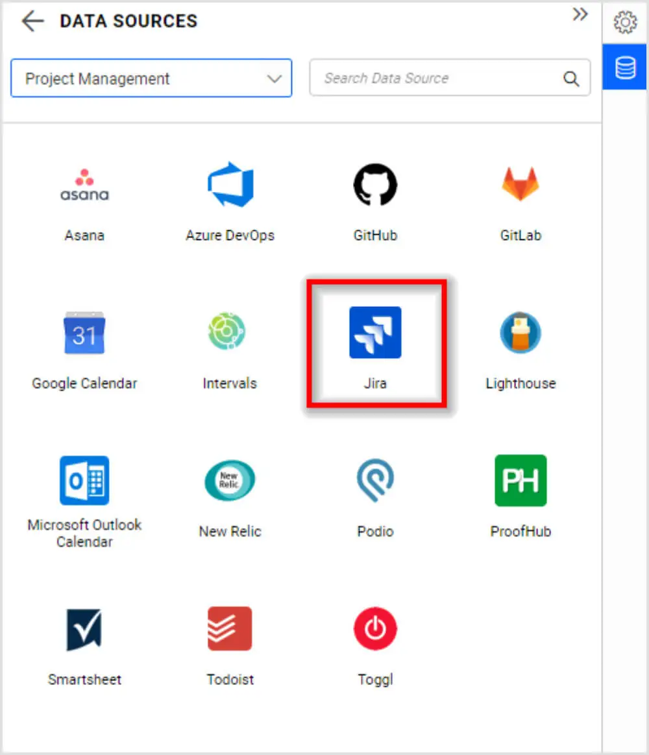The width and height of the screenshot is (649, 755).
Task: Select the GitHub data source
Action: click(375, 186)
